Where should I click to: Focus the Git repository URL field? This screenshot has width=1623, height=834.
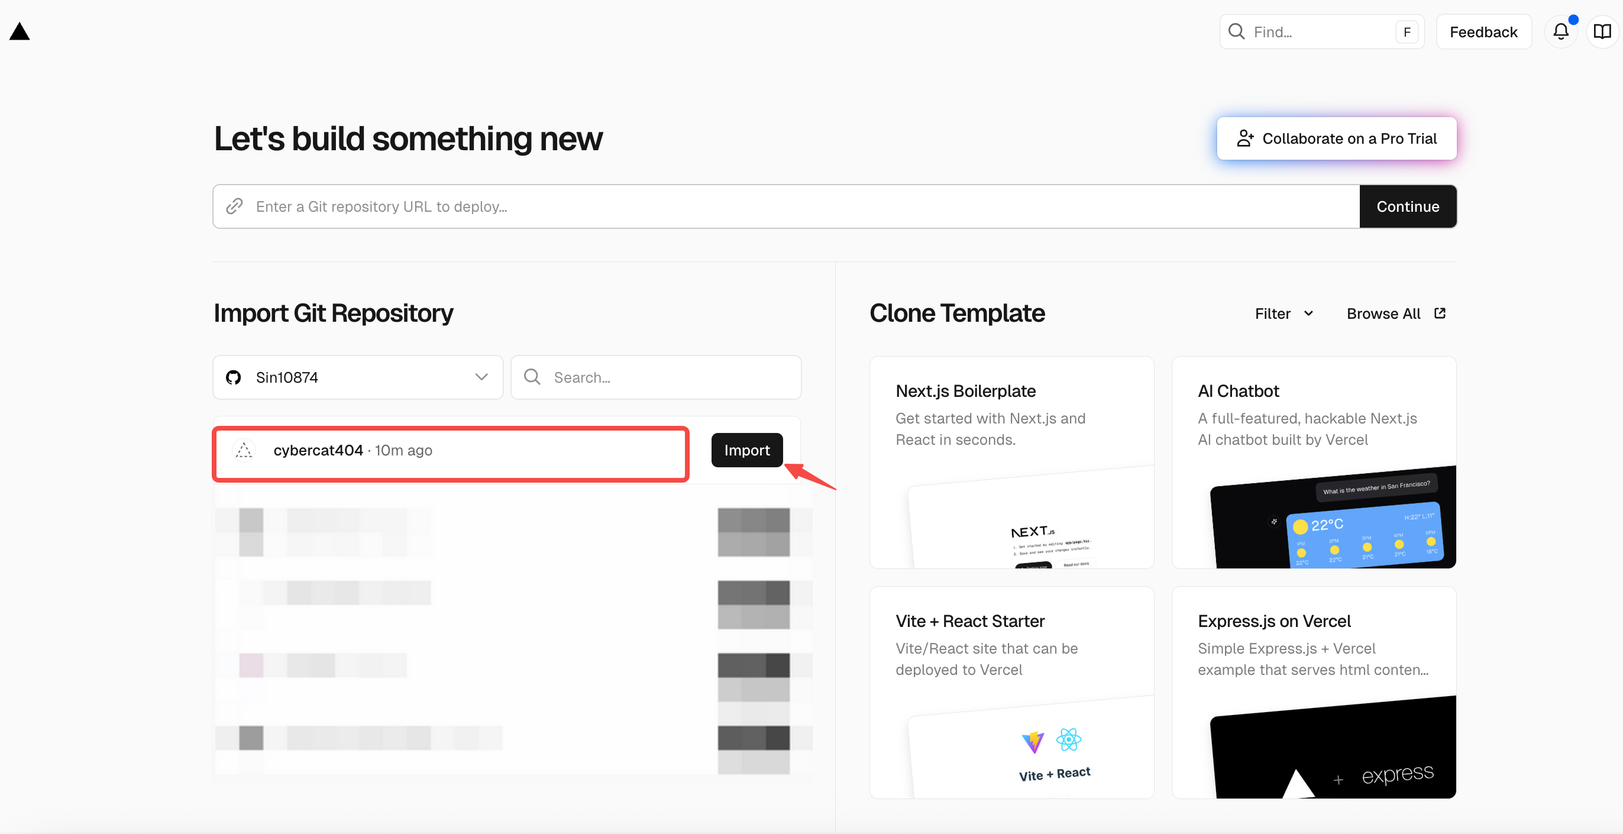coord(786,206)
